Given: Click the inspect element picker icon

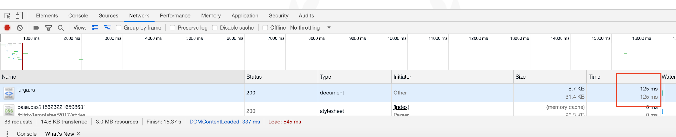Looking at the screenshot, I should click(x=8, y=16).
